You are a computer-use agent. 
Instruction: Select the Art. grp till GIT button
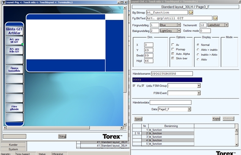click(14, 41)
